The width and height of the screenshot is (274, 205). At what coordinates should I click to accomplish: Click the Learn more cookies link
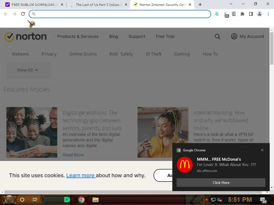[x=81, y=175]
